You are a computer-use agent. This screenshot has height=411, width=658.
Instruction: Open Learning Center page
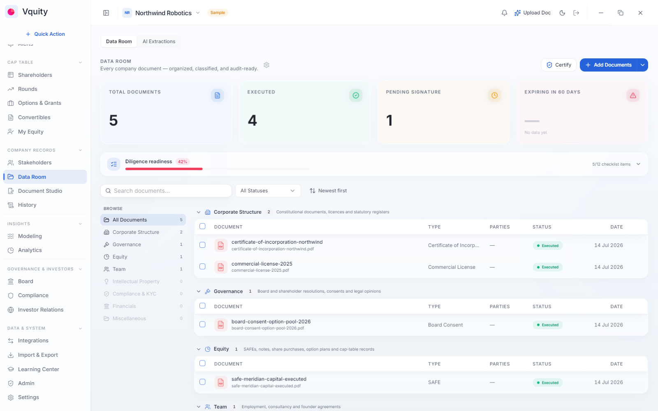click(x=45, y=369)
